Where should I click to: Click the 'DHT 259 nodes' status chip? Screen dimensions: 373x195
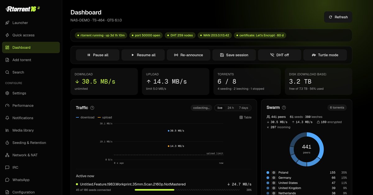click(x=180, y=35)
